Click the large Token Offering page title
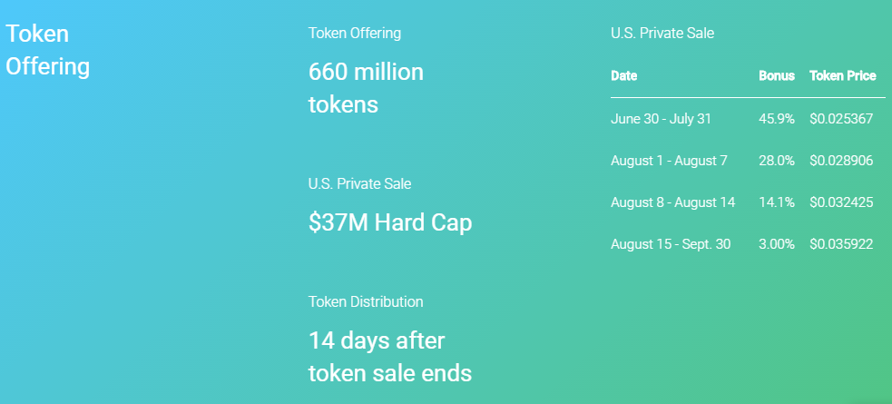This screenshot has width=892, height=404. pyautogui.click(x=48, y=50)
